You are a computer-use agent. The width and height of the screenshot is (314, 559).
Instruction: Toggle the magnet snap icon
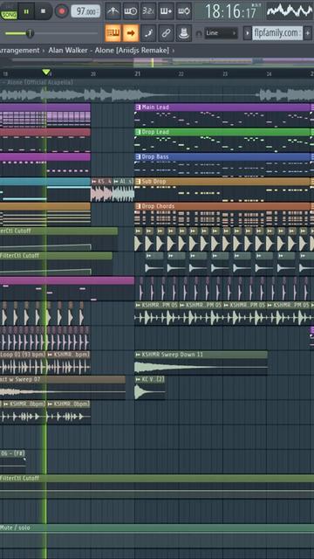point(199,33)
